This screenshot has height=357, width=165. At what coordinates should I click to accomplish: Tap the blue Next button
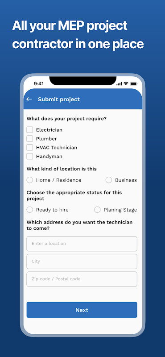point(82,310)
